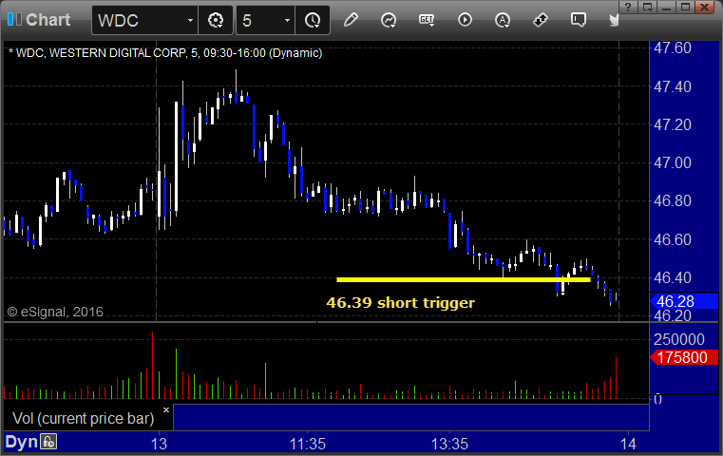Image resolution: width=723 pixels, height=456 pixels.
Task: Open the chart comment bubble icon
Action: tap(579, 20)
